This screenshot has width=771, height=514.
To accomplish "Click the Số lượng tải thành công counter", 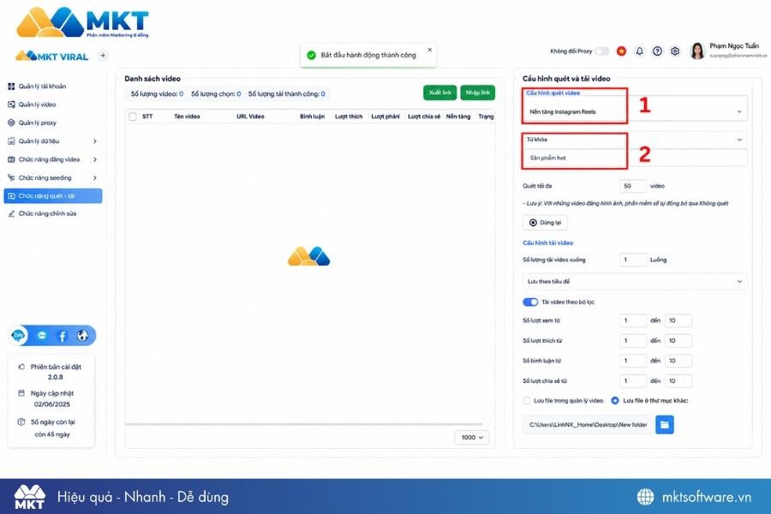I will tap(287, 94).
